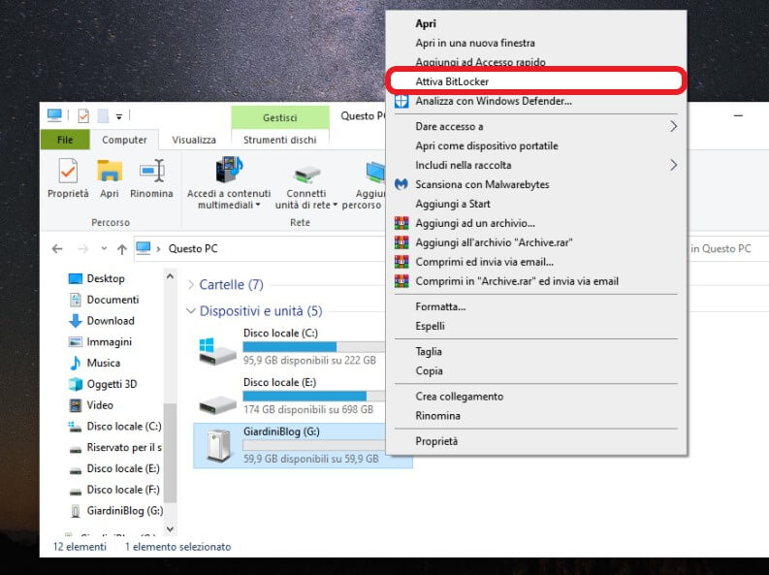Go up one level with up arrow
The width and height of the screenshot is (769, 575).
[122, 249]
